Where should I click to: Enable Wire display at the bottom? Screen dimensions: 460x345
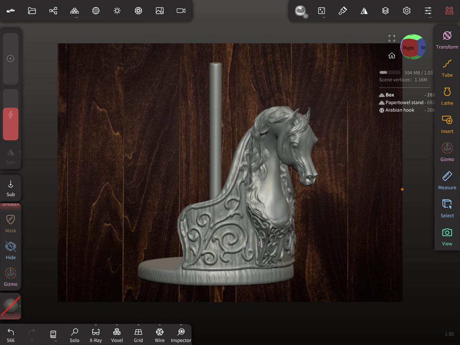[159, 334]
